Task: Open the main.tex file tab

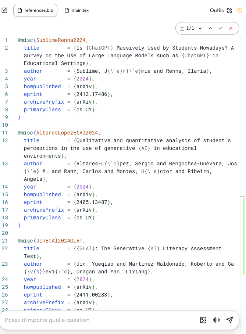Action: pyautogui.click(x=76, y=10)
